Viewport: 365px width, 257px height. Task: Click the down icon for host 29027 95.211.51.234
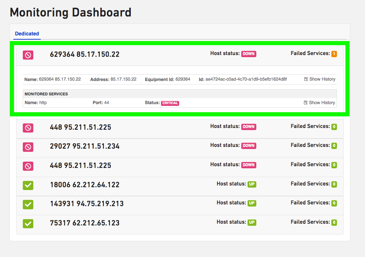[x=28, y=147]
